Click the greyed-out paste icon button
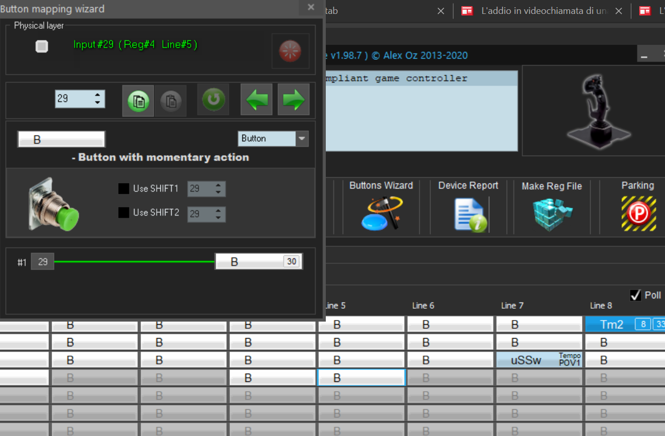The height and width of the screenshot is (436, 665). [x=170, y=100]
